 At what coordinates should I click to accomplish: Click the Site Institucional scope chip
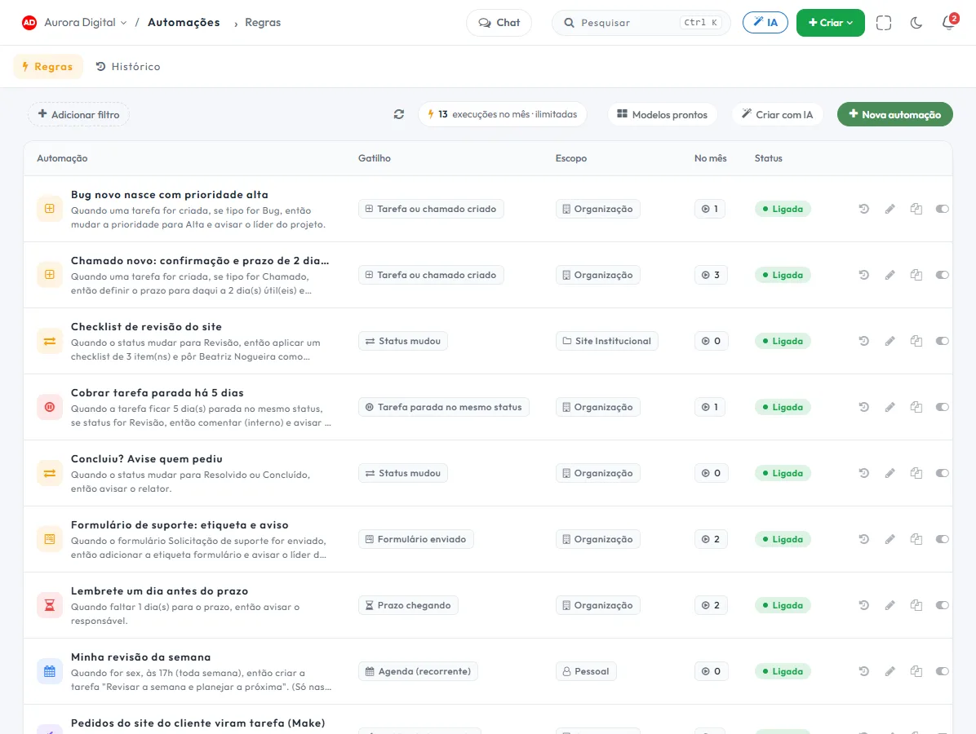[x=607, y=341]
